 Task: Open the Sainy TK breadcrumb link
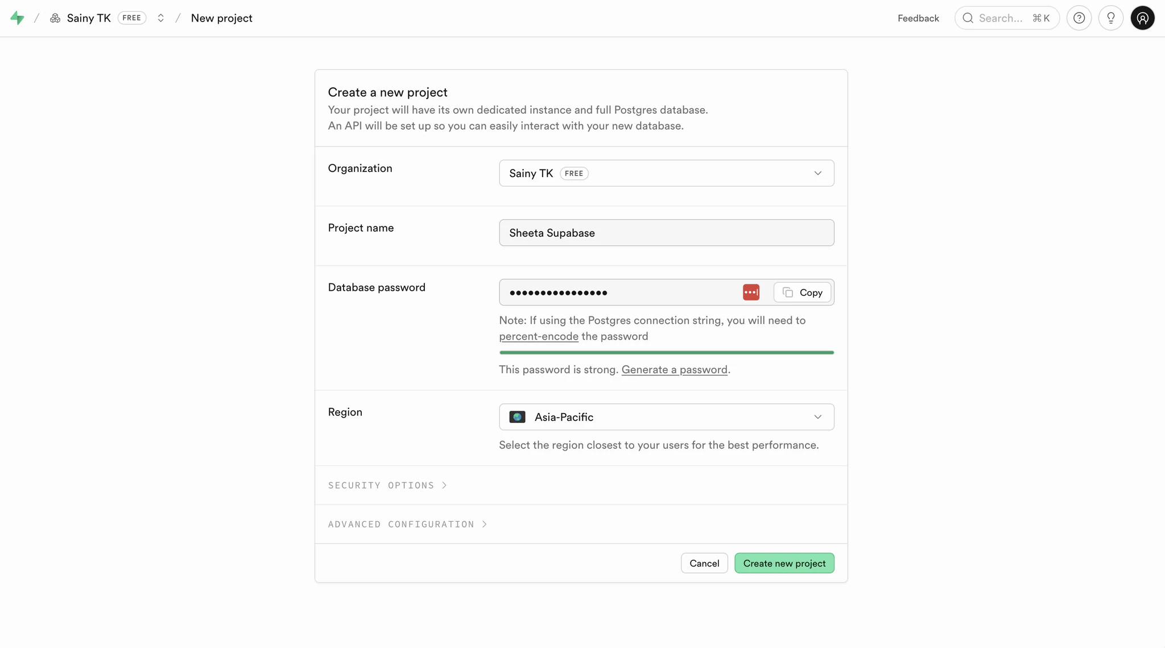click(x=89, y=18)
